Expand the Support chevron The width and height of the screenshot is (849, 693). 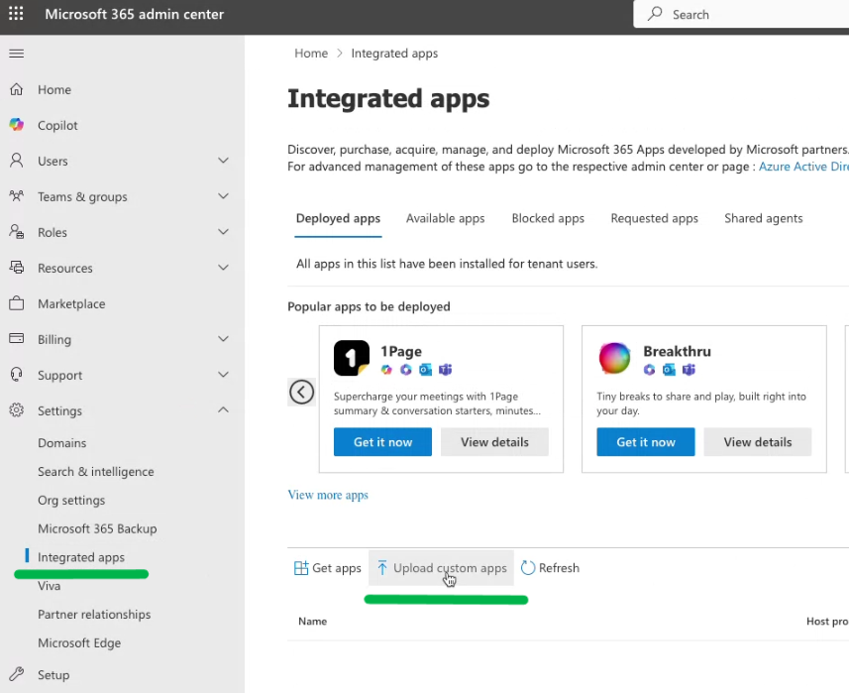pos(223,375)
